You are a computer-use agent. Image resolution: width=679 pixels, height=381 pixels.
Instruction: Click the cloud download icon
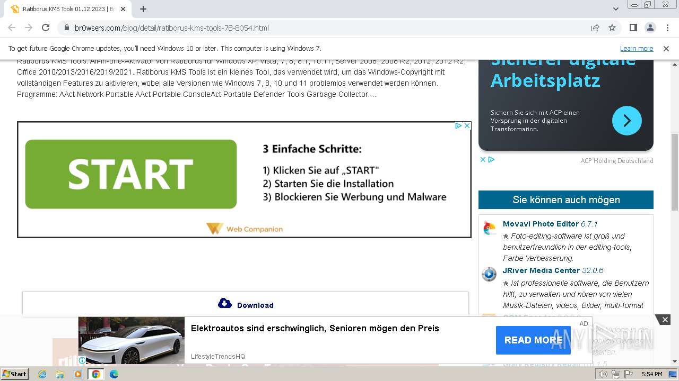225,303
